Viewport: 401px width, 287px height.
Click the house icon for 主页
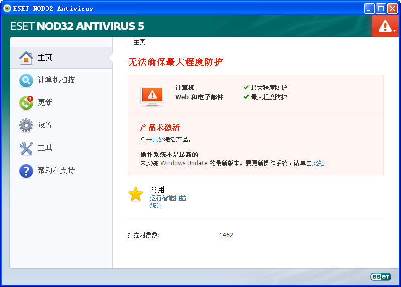[26, 58]
